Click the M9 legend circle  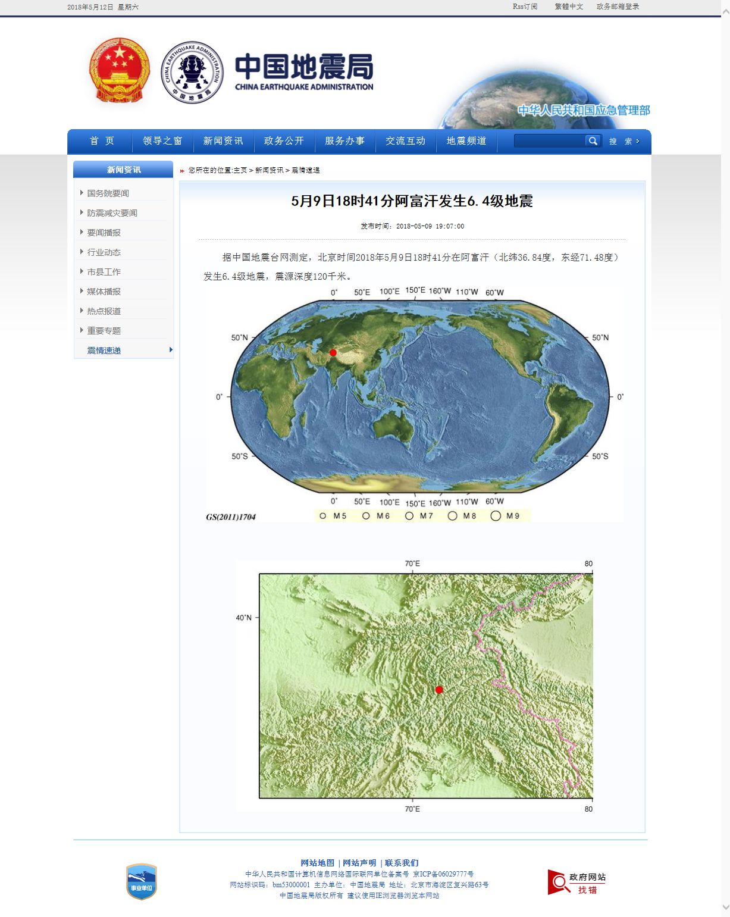click(x=496, y=516)
